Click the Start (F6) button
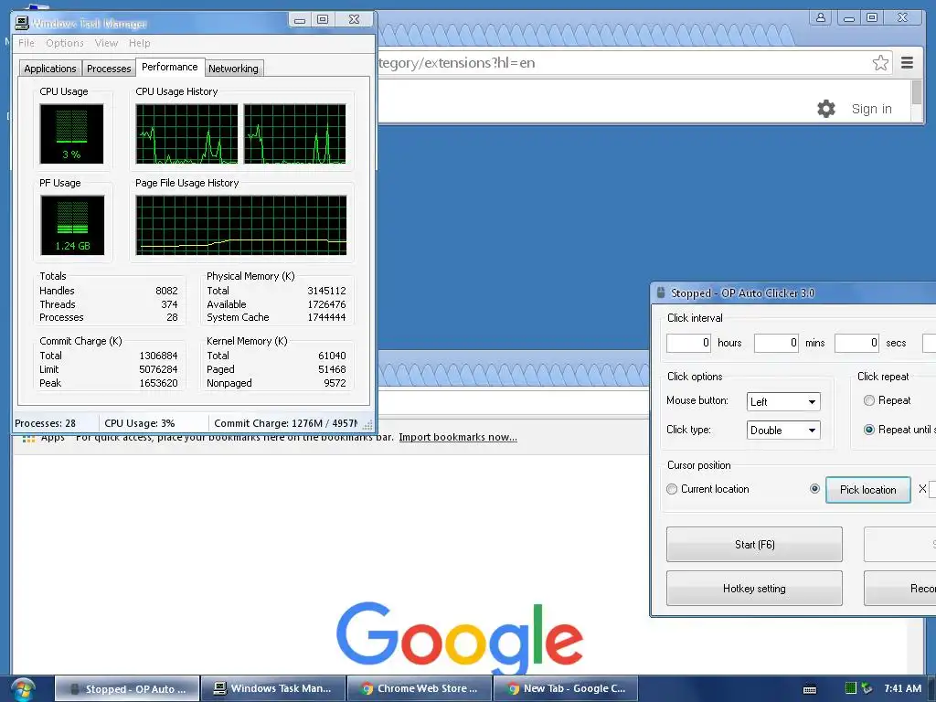 click(754, 545)
